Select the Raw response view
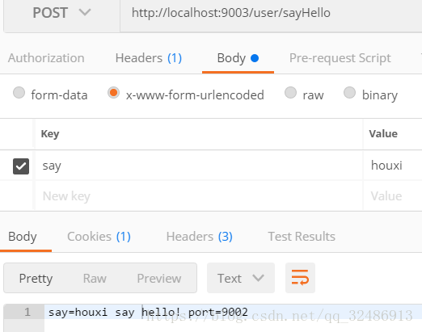 pos(95,279)
